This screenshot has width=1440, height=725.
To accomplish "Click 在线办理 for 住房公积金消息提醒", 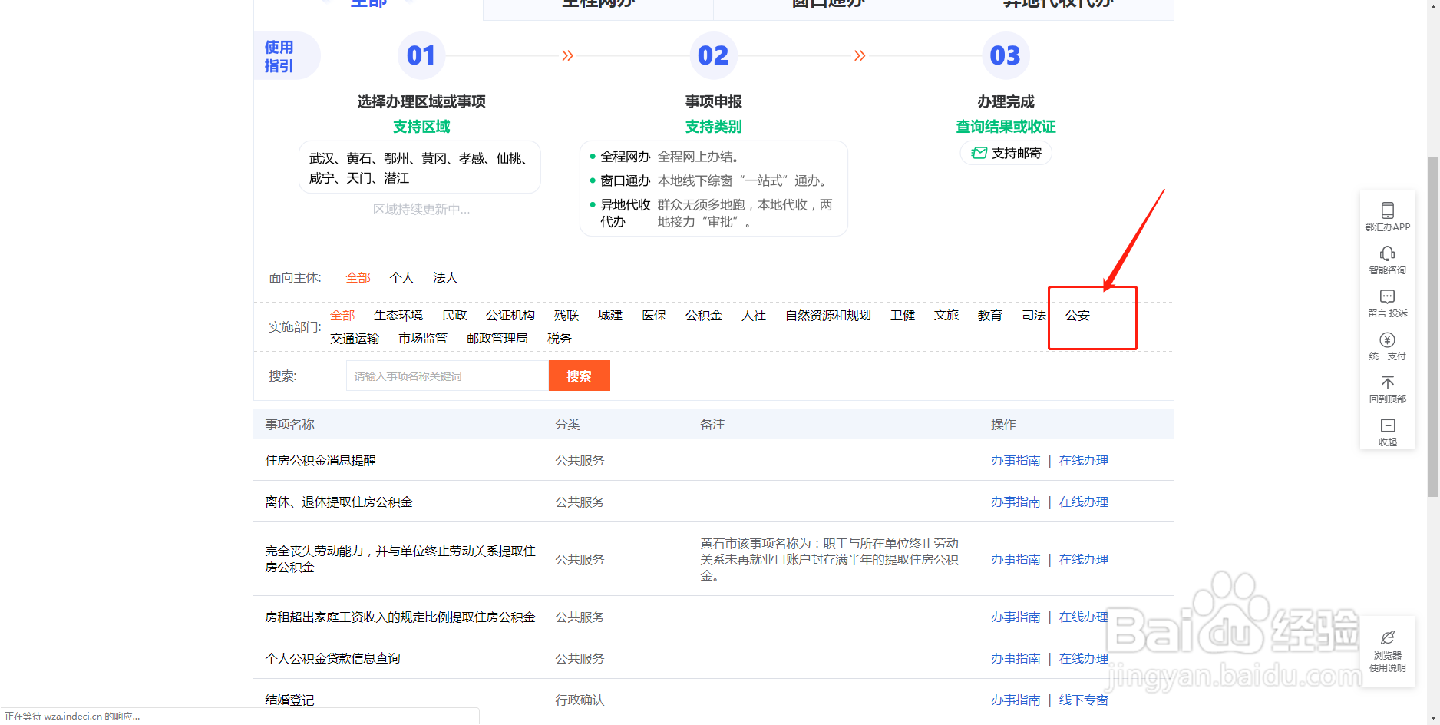I will pos(1083,460).
